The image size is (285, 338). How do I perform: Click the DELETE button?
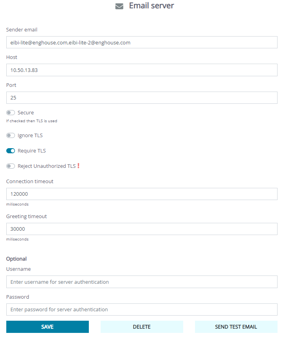[x=142, y=327]
